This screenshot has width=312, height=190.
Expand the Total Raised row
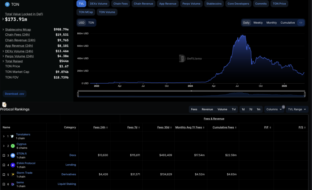pyautogui.click(x=3, y=61)
